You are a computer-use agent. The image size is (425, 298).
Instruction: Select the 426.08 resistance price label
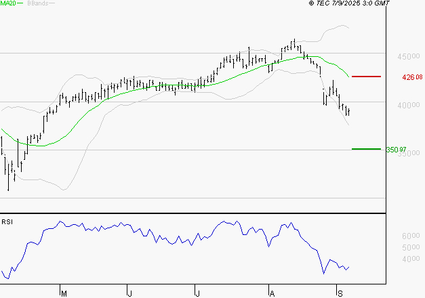tap(412, 77)
